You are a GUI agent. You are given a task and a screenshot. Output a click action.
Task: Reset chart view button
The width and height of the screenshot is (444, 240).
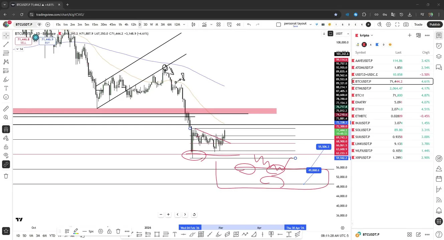[194, 214]
